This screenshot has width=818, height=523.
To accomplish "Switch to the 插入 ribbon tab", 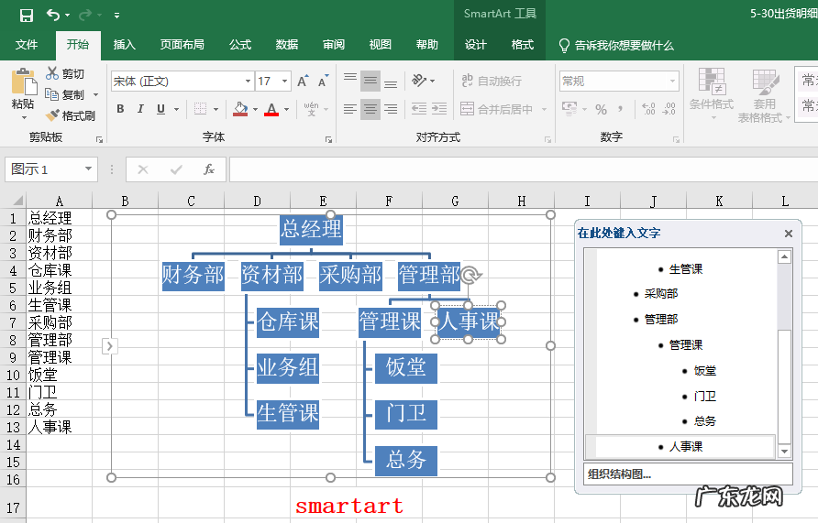I will click(124, 45).
